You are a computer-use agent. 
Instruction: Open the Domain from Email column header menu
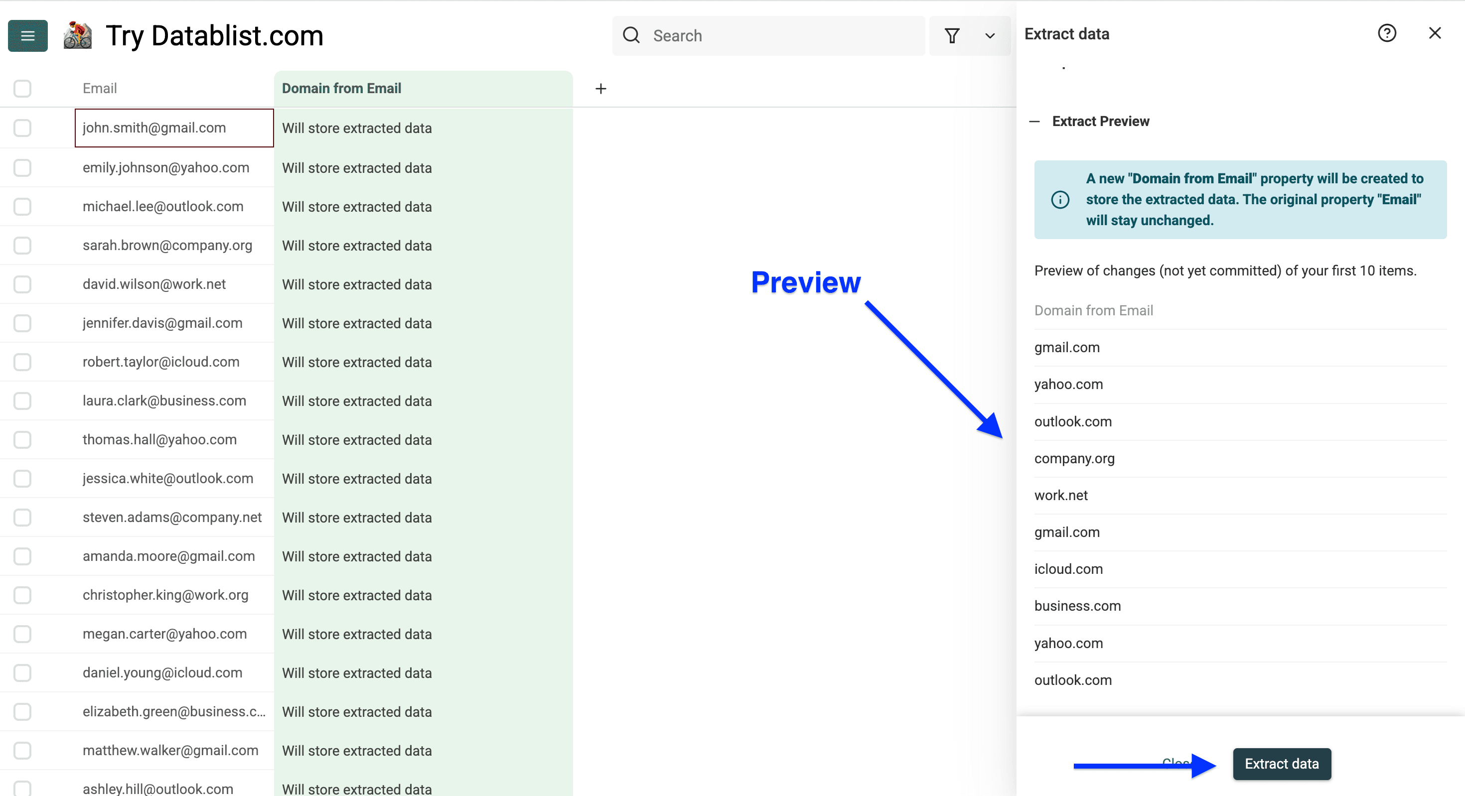click(341, 88)
